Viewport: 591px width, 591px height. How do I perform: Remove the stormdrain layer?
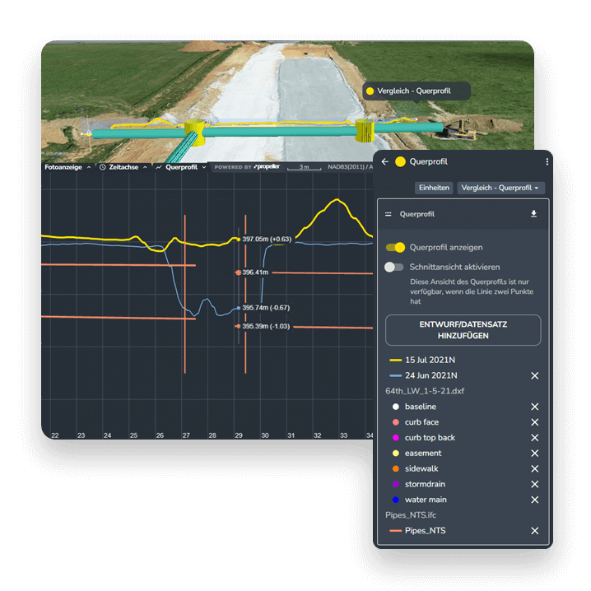click(x=534, y=484)
